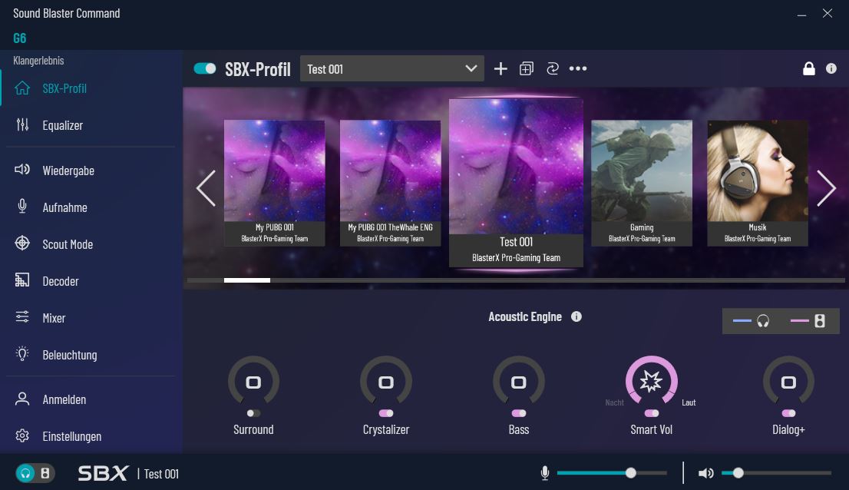Enable the Surround toggle
Image resolution: width=849 pixels, height=490 pixels.
click(253, 414)
